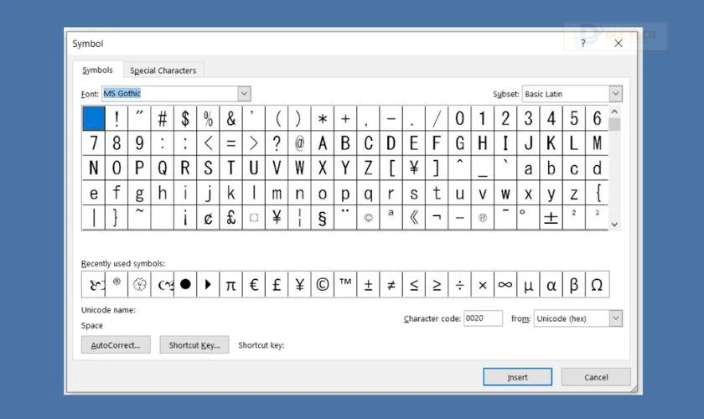Select the digit 9 in the grid
Image resolution: width=704 pixels, height=419 pixels.
tap(140, 143)
